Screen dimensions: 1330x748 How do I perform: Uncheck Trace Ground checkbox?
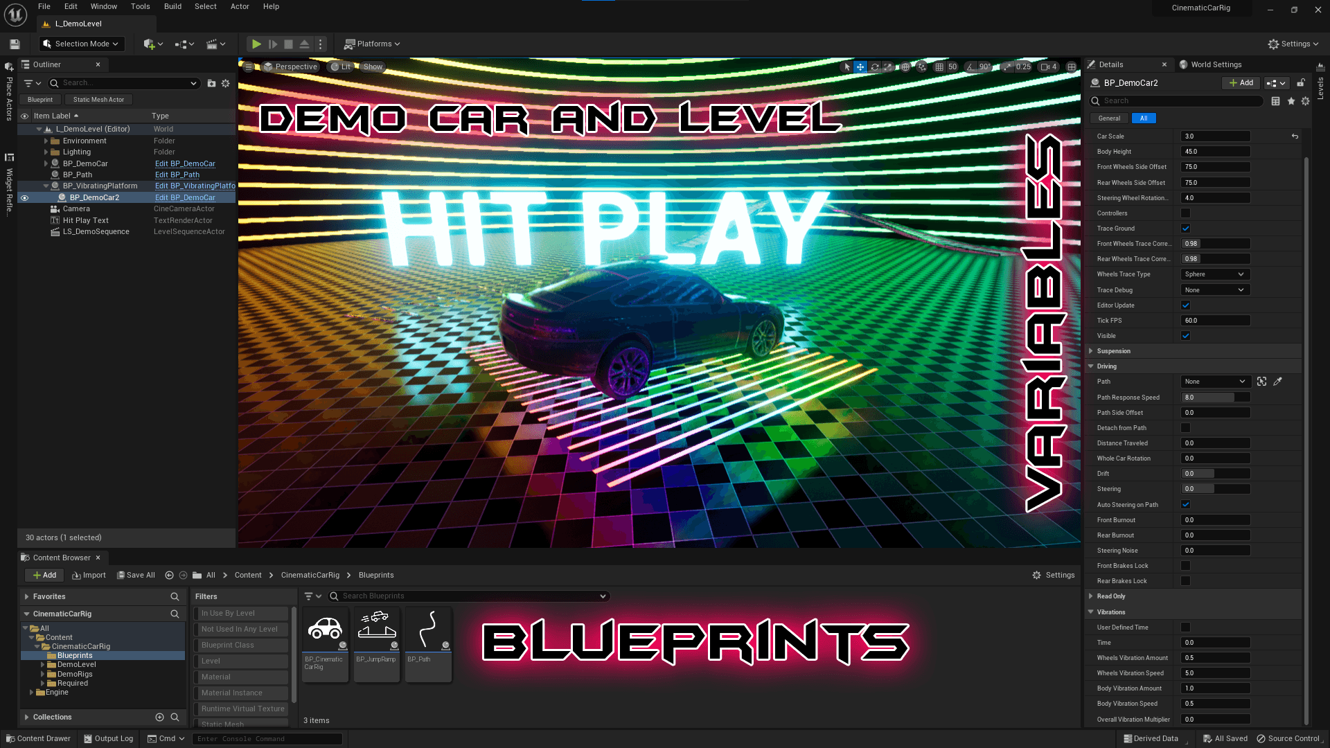(1185, 229)
